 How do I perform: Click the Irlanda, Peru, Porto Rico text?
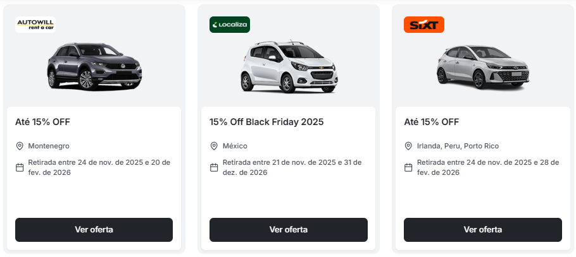452,146
